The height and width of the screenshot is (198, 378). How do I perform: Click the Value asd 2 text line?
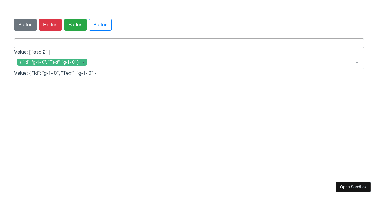(32, 52)
